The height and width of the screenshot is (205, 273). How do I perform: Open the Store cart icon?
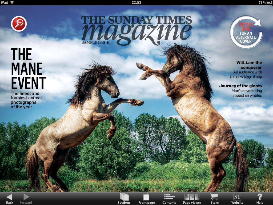pyautogui.click(x=214, y=199)
